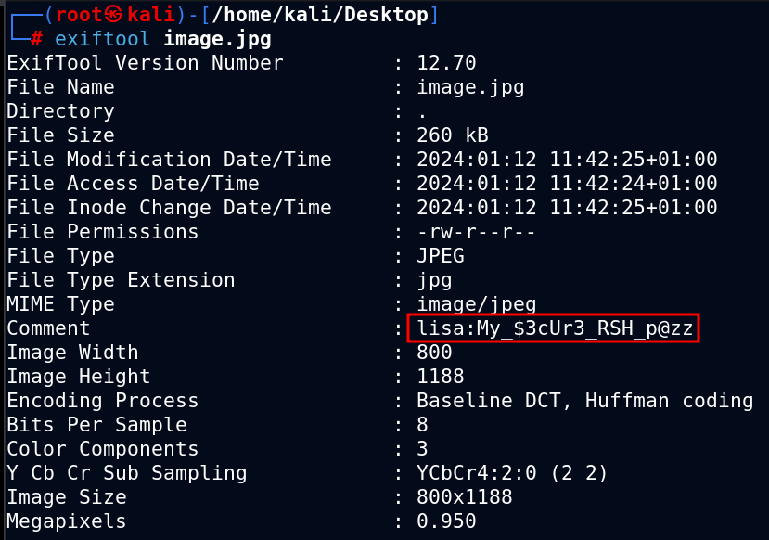Click the File Size value 260 kB
This screenshot has height=540, width=769.
coord(452,135)
